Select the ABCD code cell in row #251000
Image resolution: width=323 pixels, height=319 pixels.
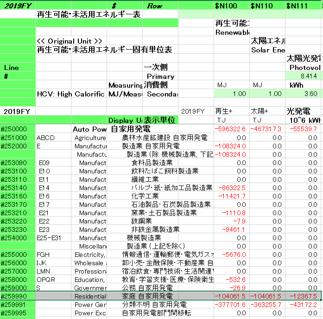point(53,138)
